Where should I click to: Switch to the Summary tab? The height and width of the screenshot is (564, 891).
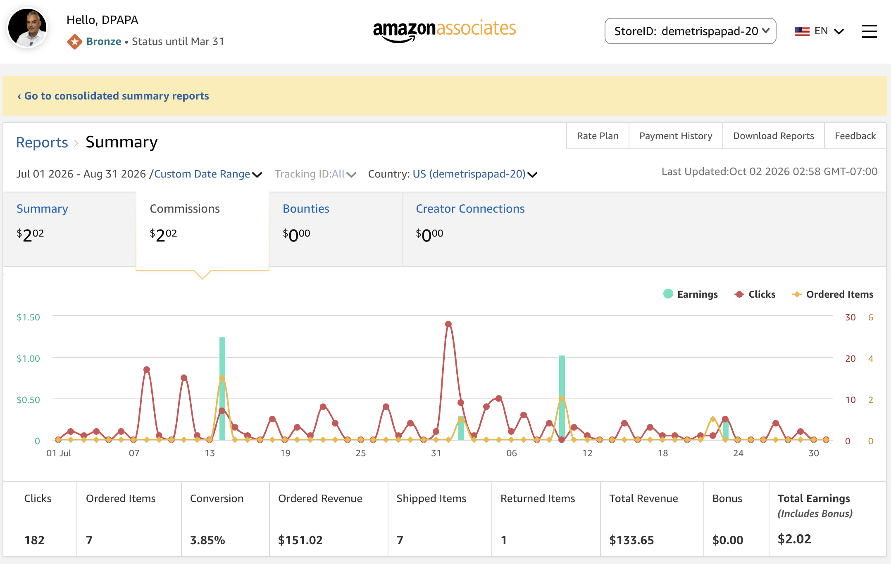tap(69, 229)
